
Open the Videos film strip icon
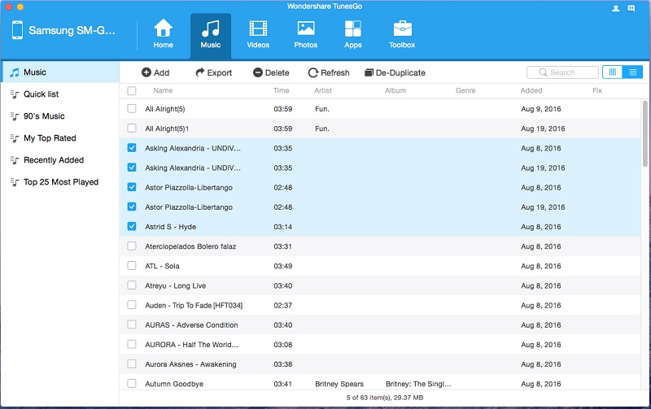click(258, 29)
